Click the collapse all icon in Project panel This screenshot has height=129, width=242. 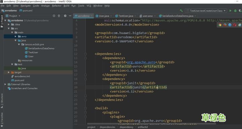[x=59, y=16]
